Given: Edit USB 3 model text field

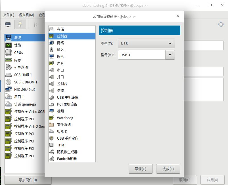Looking at the screenshot, I should [x=142, y=55].
